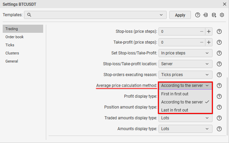Click the Take-profit price steps value field
Viewport: 229px width, 143px height.
click(x=178, y=42)
